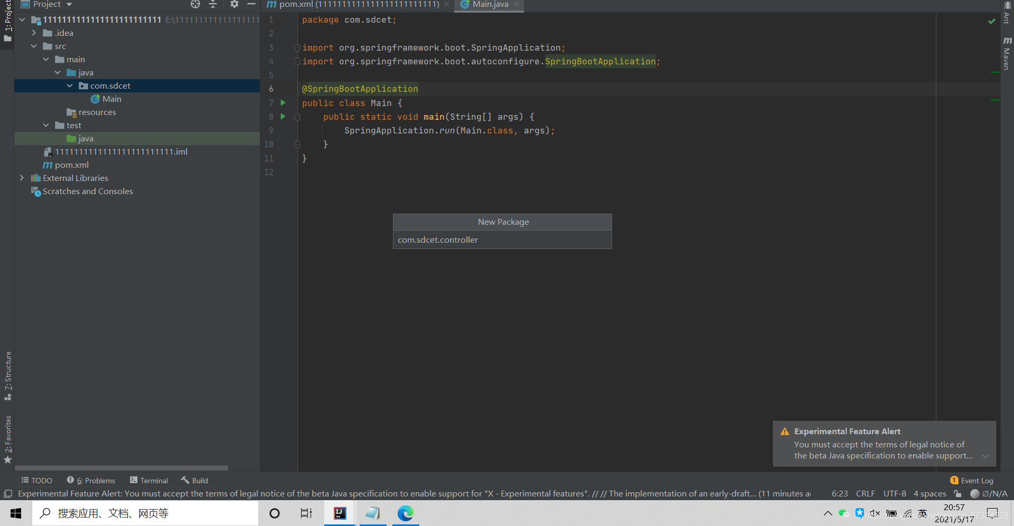Click the cursor position 6:23 indicator
The width and height of the screenshot is (1014, 526).
coord(840,494)
